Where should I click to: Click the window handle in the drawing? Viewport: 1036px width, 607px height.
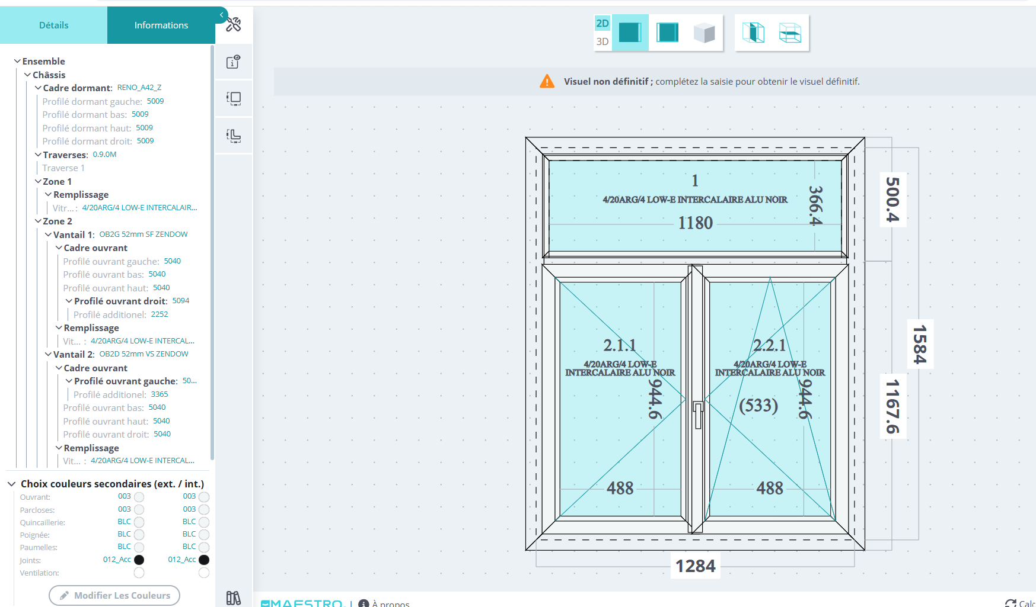[x=698, y=414]
